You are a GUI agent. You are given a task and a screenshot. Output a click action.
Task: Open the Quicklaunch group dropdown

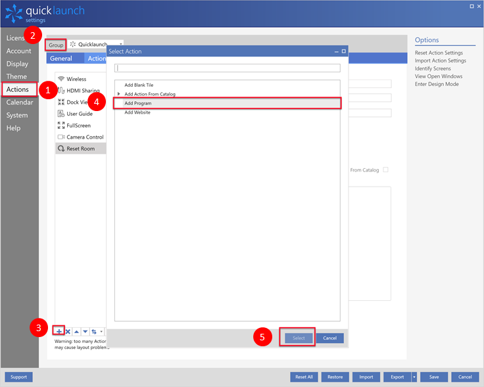(x=96, y=44)
